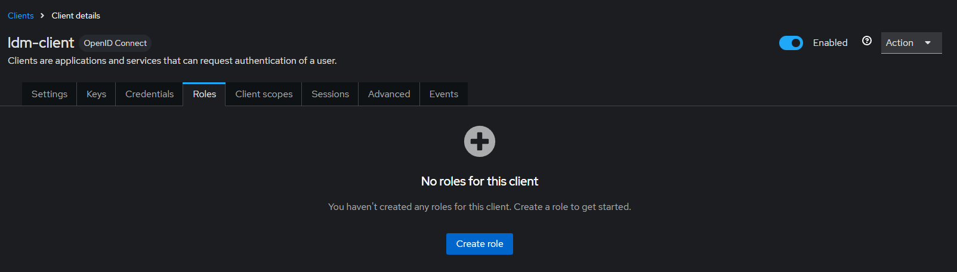Click the ldm-client title heading

(x=41, y=43)
